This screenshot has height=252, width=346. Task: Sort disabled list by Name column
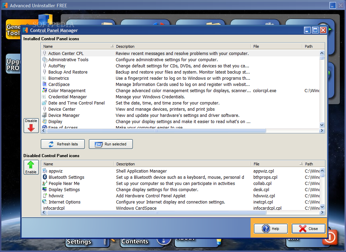pos(78,164)
